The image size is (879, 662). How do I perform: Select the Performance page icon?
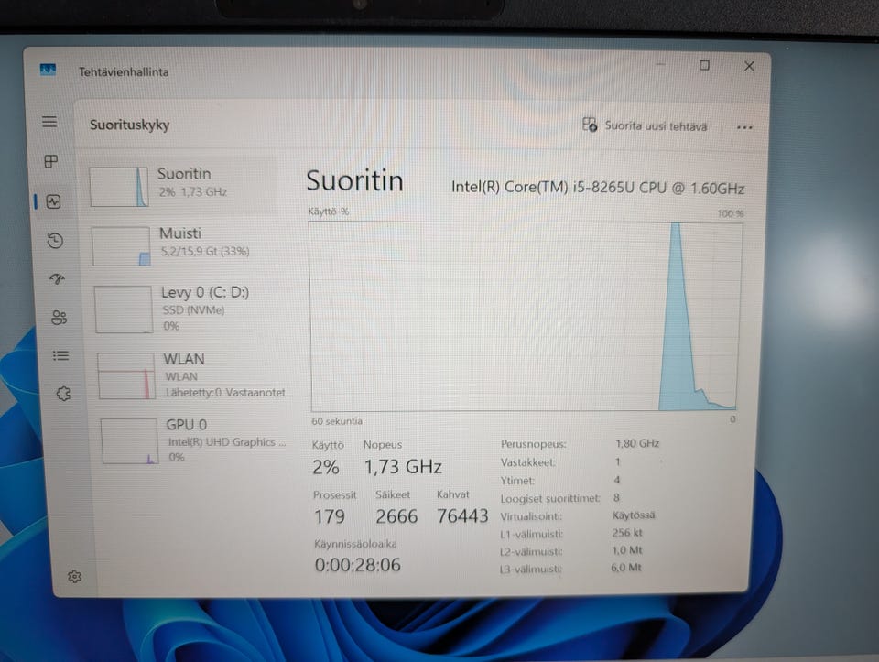tap(54, 201)
